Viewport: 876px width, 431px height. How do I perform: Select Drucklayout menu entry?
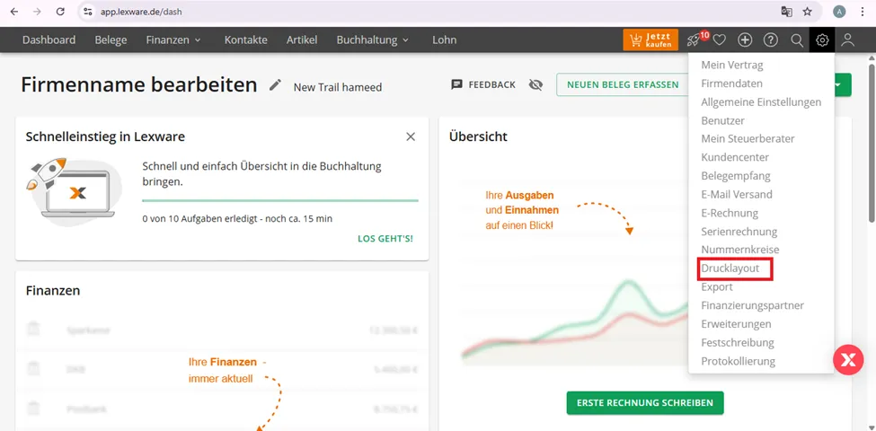click(x=730, y=268)
